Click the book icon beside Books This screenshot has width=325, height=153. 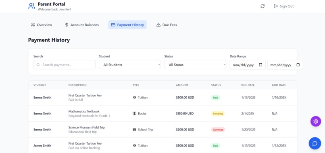coord(135,113)
